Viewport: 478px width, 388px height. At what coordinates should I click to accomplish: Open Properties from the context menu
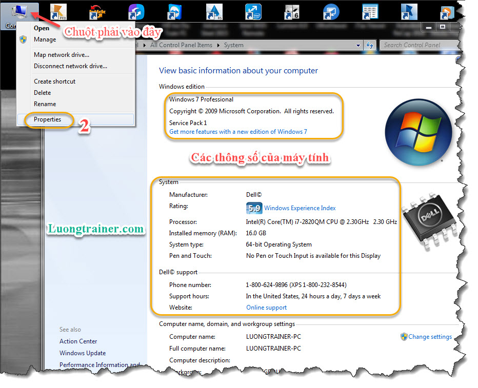pos(75,119)
